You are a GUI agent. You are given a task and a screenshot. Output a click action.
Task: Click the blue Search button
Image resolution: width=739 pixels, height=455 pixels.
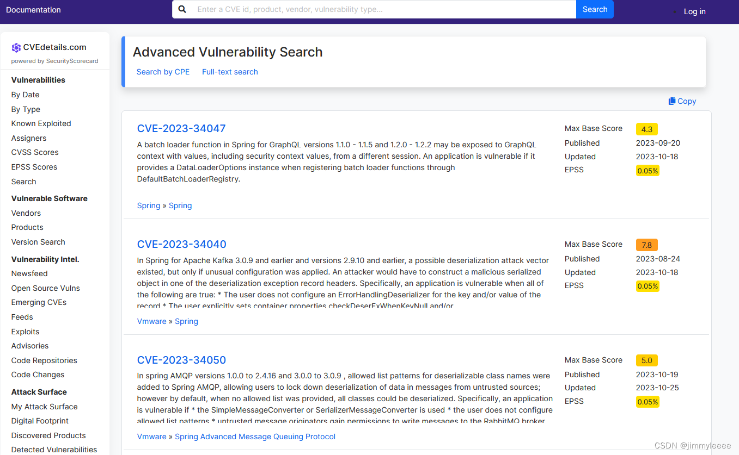[595, 9]
